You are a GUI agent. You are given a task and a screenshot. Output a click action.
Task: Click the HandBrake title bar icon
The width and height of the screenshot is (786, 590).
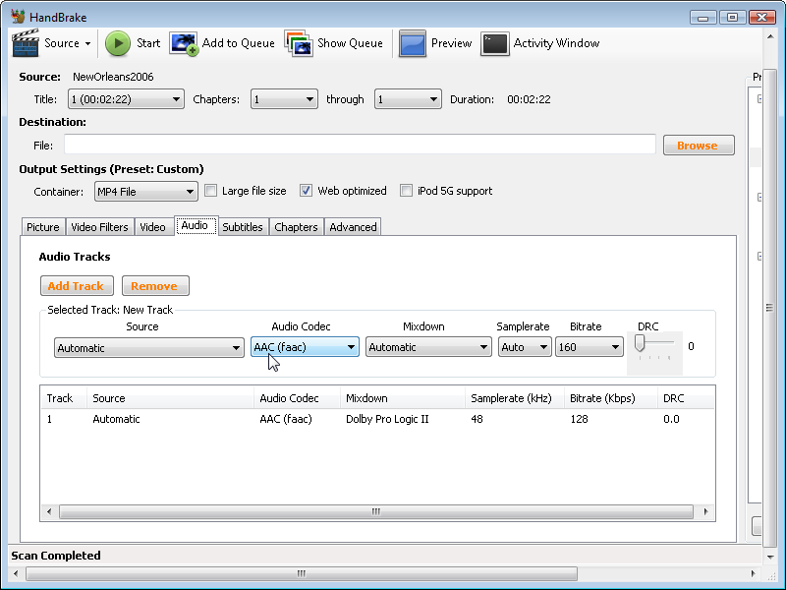17,17
